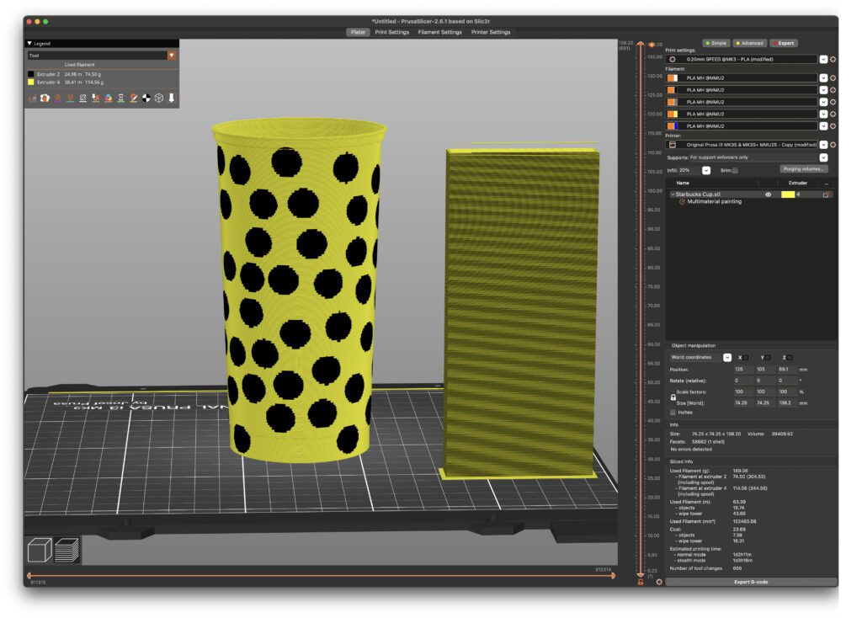Screen dimensions: 862x618
Task: Click the edit icon on Starbucks Cup row
Action: click(827, 194)
